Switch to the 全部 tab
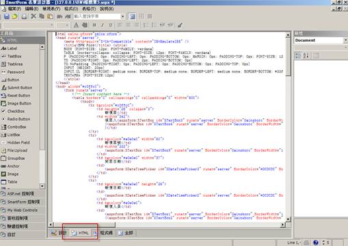Viewport: 348px width, 246px height. tap(126, 233)
